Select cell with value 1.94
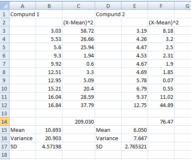The width and height of the screenshot is (191, 160). (x=79, y=55)
